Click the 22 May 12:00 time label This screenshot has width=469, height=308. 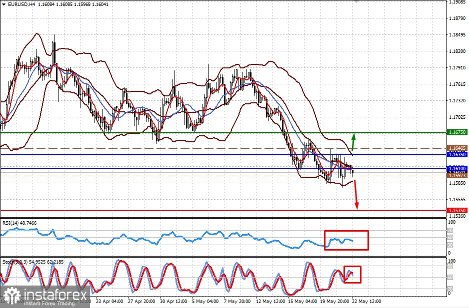click(x=366, y=302)
